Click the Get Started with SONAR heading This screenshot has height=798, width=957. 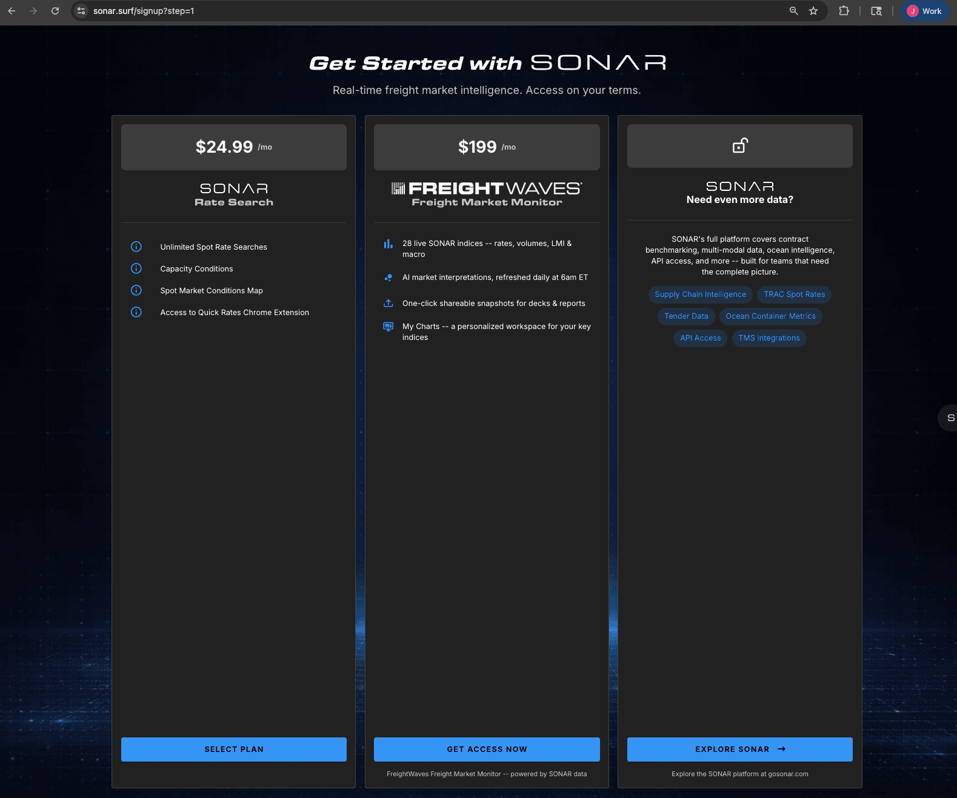click(x=488, y=63)
